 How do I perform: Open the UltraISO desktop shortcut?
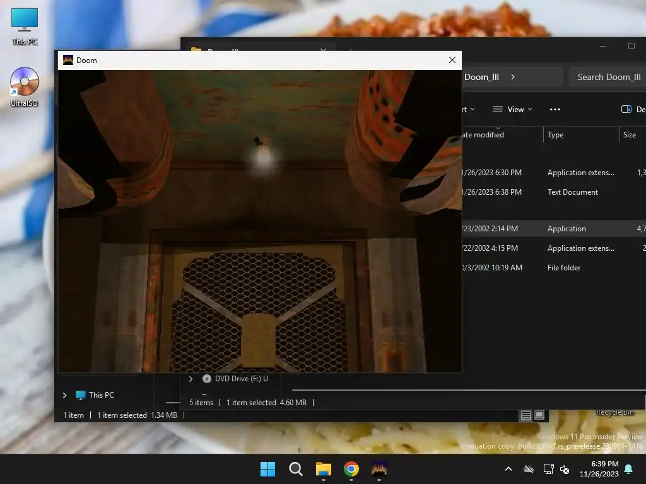pos(25,87)
